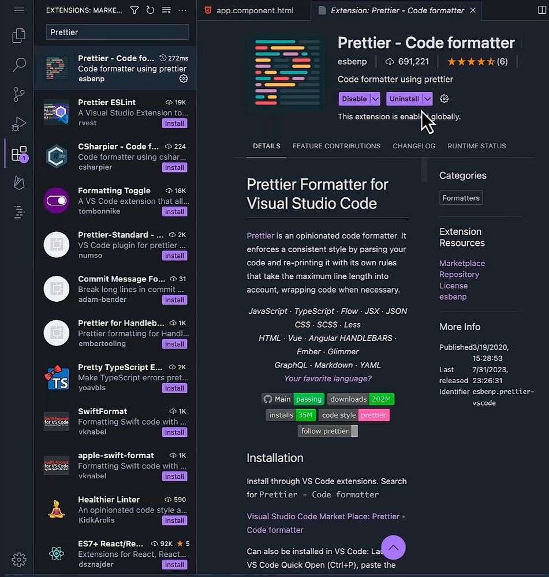The width and height of the screenshot is (549, 577).
Task: Click the filter extensions funnel icon
Action: click(x=135, y=10)
